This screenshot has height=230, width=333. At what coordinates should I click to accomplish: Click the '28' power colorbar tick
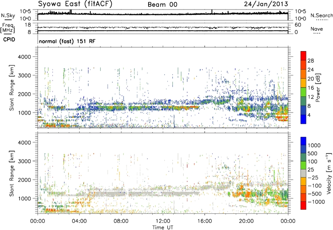(311, 61)
